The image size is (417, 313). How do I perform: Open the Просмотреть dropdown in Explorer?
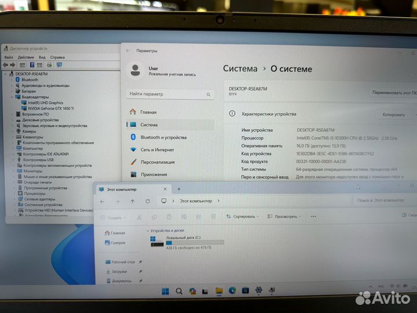pos(284,217)
